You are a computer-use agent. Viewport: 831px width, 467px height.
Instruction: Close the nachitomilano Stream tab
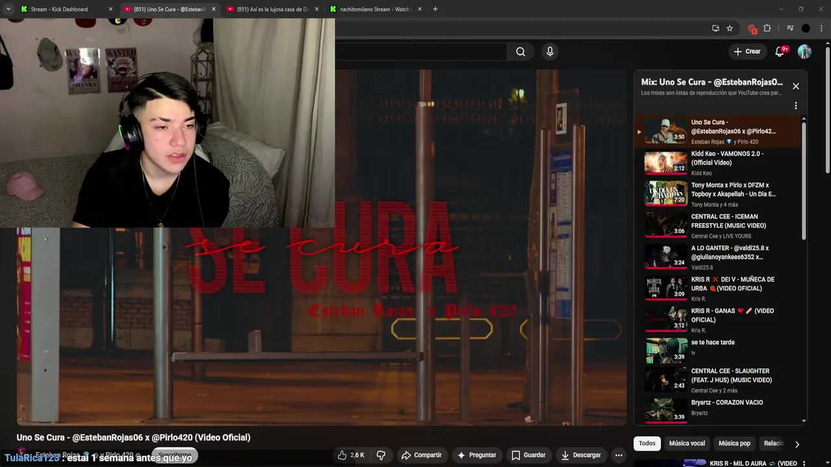419,9
